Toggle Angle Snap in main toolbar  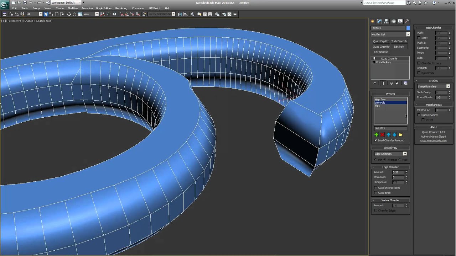(x=127, y=14)
